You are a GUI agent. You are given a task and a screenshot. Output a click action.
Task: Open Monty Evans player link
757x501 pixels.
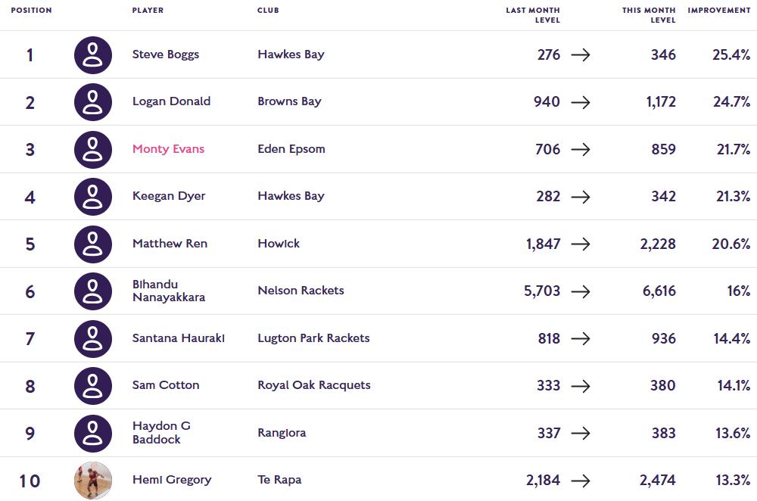point(168,149)
